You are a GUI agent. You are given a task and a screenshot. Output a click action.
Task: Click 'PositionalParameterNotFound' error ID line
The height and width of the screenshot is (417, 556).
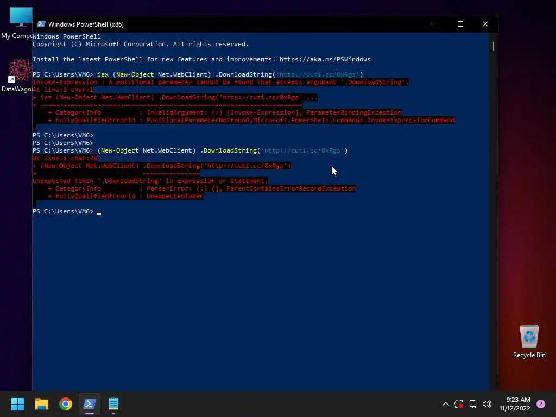(251, 120)
